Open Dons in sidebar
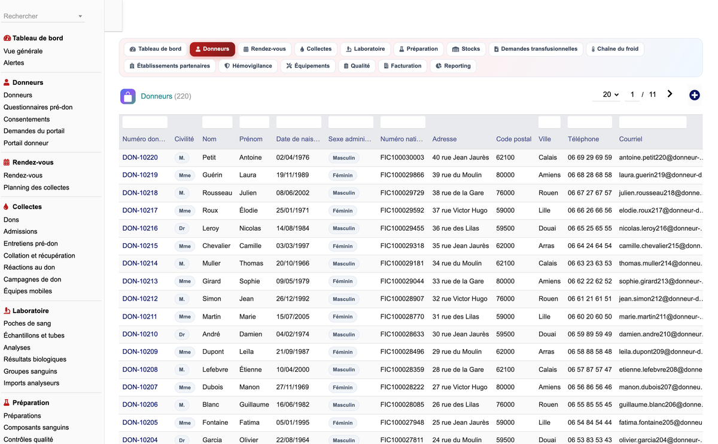 click(x=11, y=220)
